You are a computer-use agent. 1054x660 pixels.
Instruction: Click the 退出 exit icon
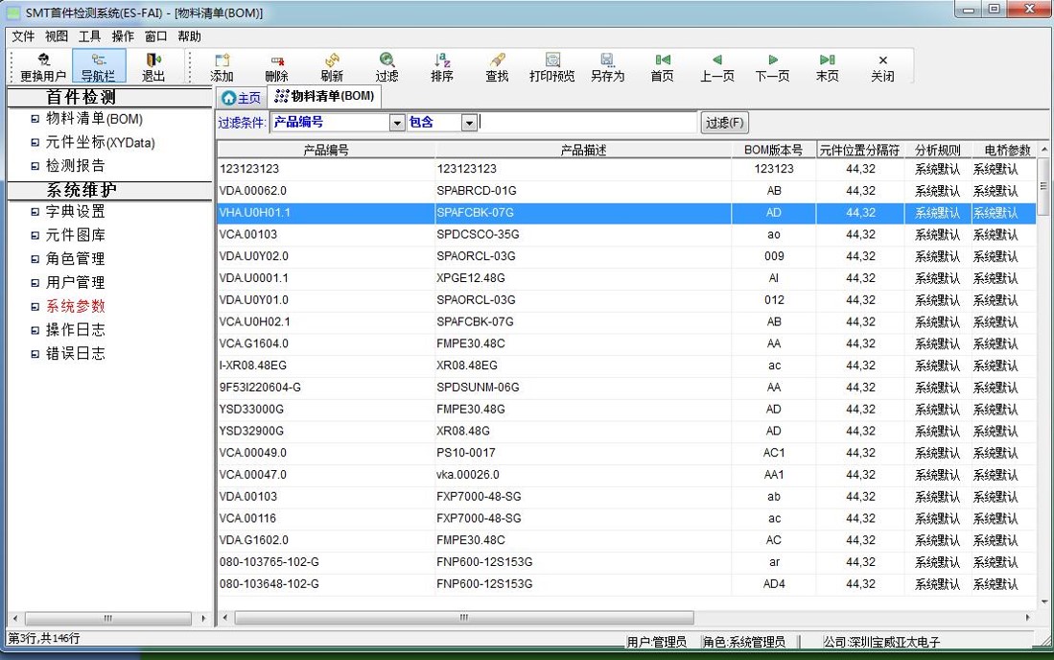click(153, 66)
